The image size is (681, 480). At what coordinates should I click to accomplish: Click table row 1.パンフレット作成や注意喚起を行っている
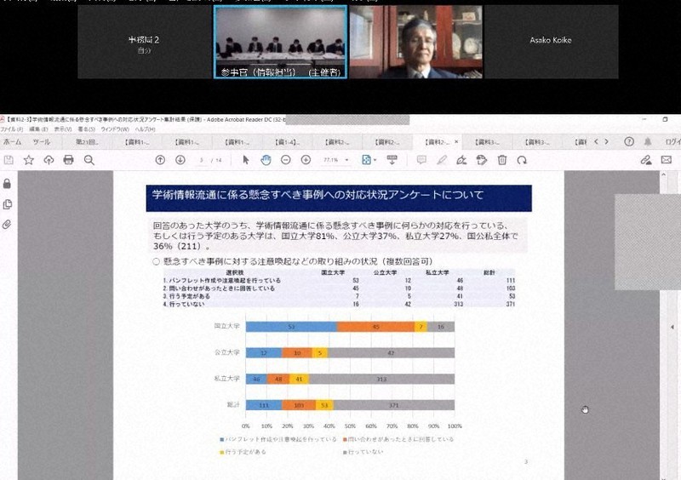tap(339, 281)
